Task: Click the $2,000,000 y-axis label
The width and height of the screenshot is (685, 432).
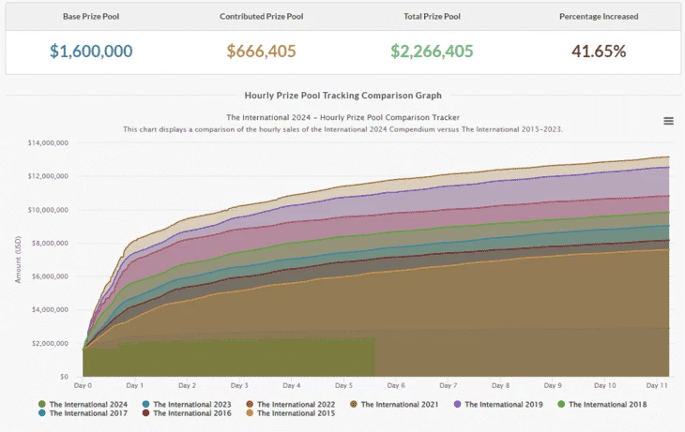Action: [x=50, y=343]
